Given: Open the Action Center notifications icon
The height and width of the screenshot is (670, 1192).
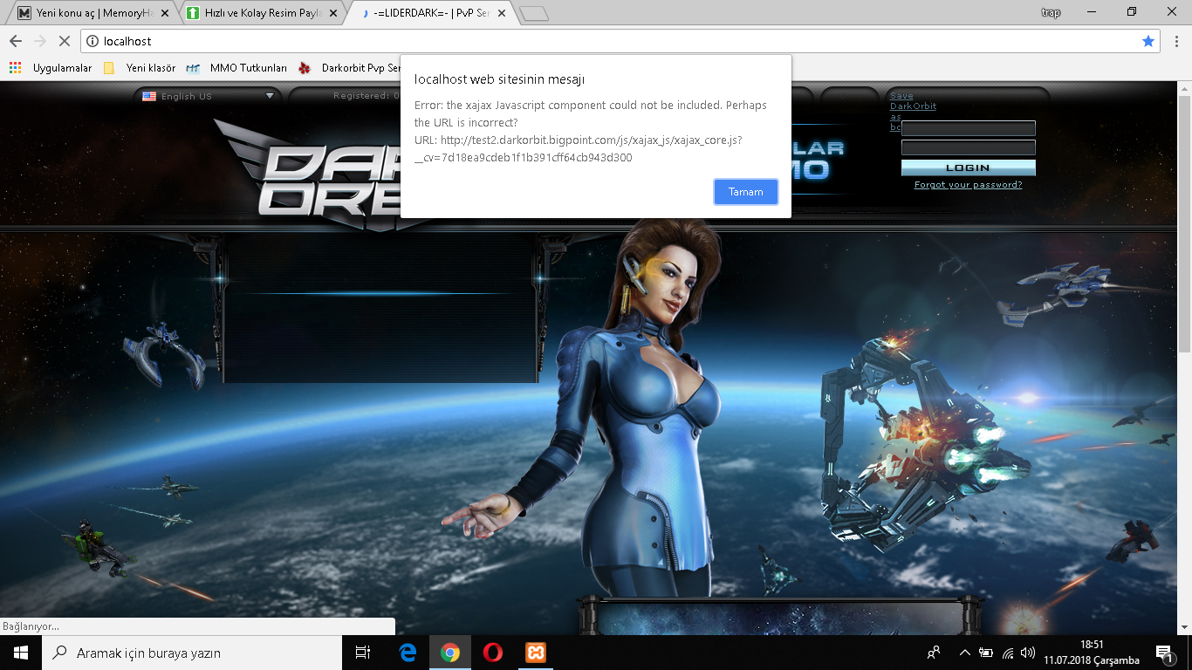Looking at the screenshot, I should tap(1164, 653).
